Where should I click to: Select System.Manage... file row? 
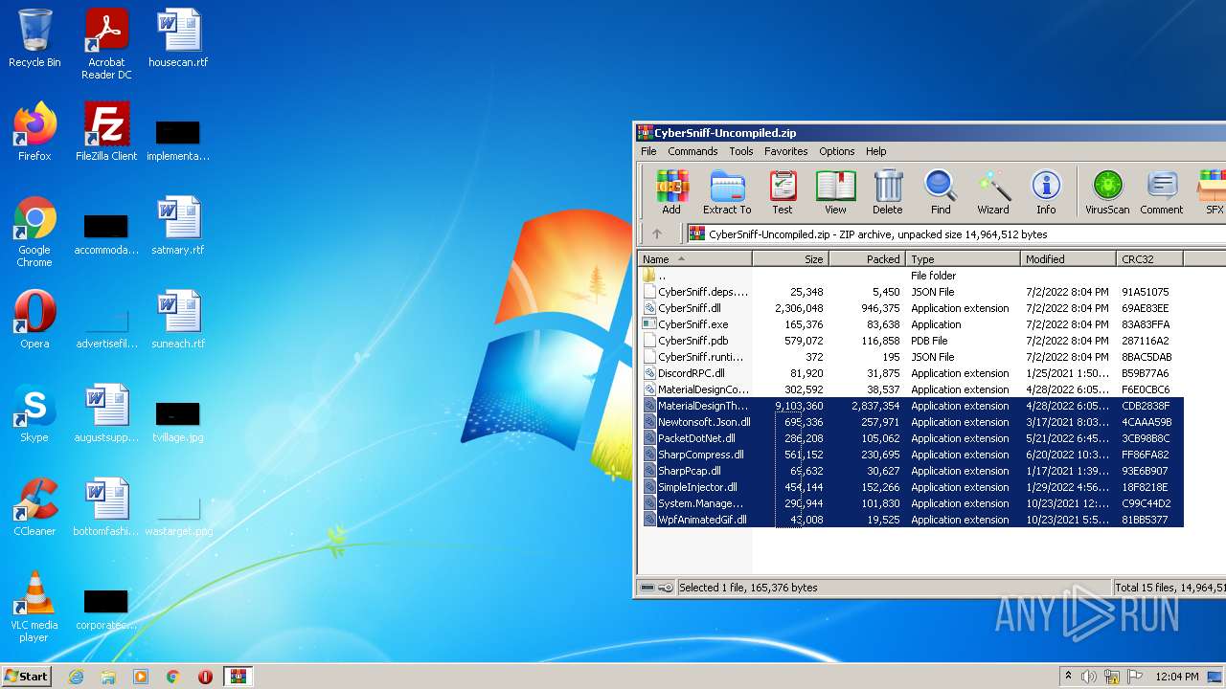click(912, 503)
